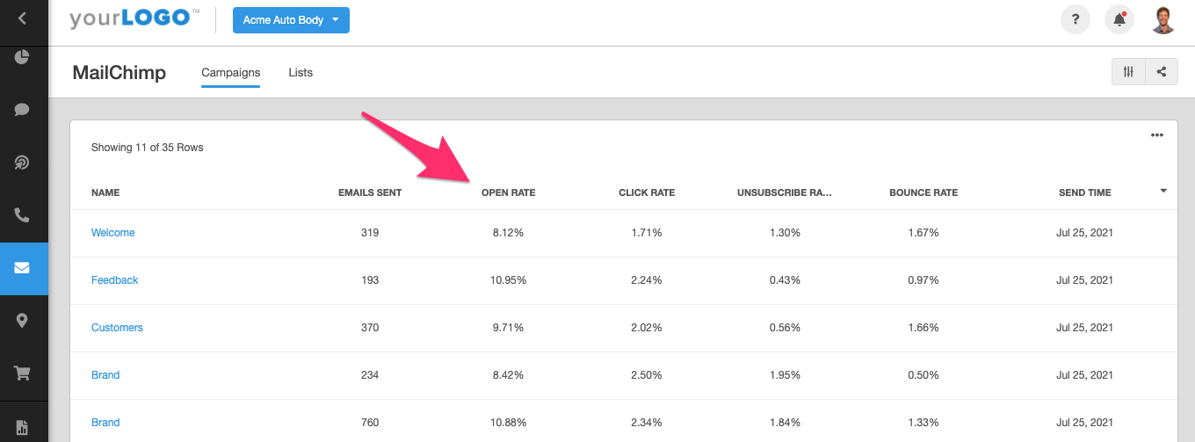Select the email envelope sidebar icon

point(22,268)
